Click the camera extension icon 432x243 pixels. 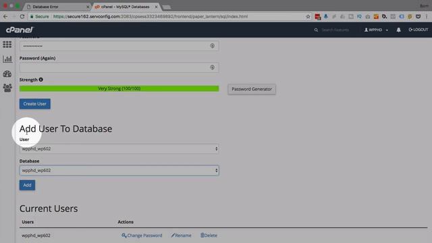367,16
